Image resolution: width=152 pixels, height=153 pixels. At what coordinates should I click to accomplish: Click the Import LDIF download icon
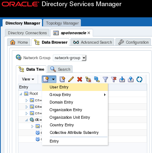[x=122, y=79]
